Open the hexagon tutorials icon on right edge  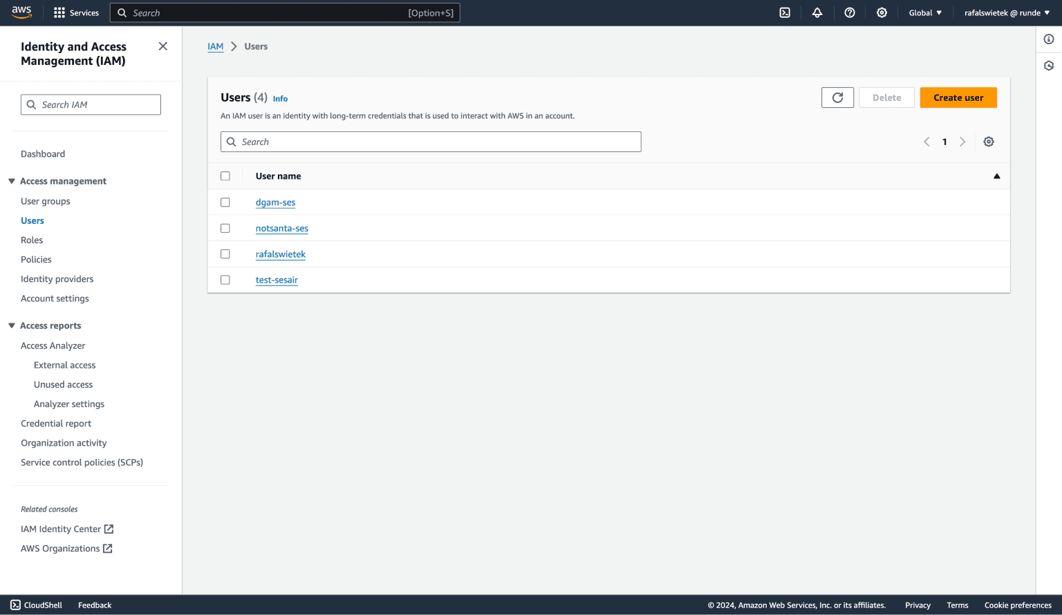pos(1049,66)
